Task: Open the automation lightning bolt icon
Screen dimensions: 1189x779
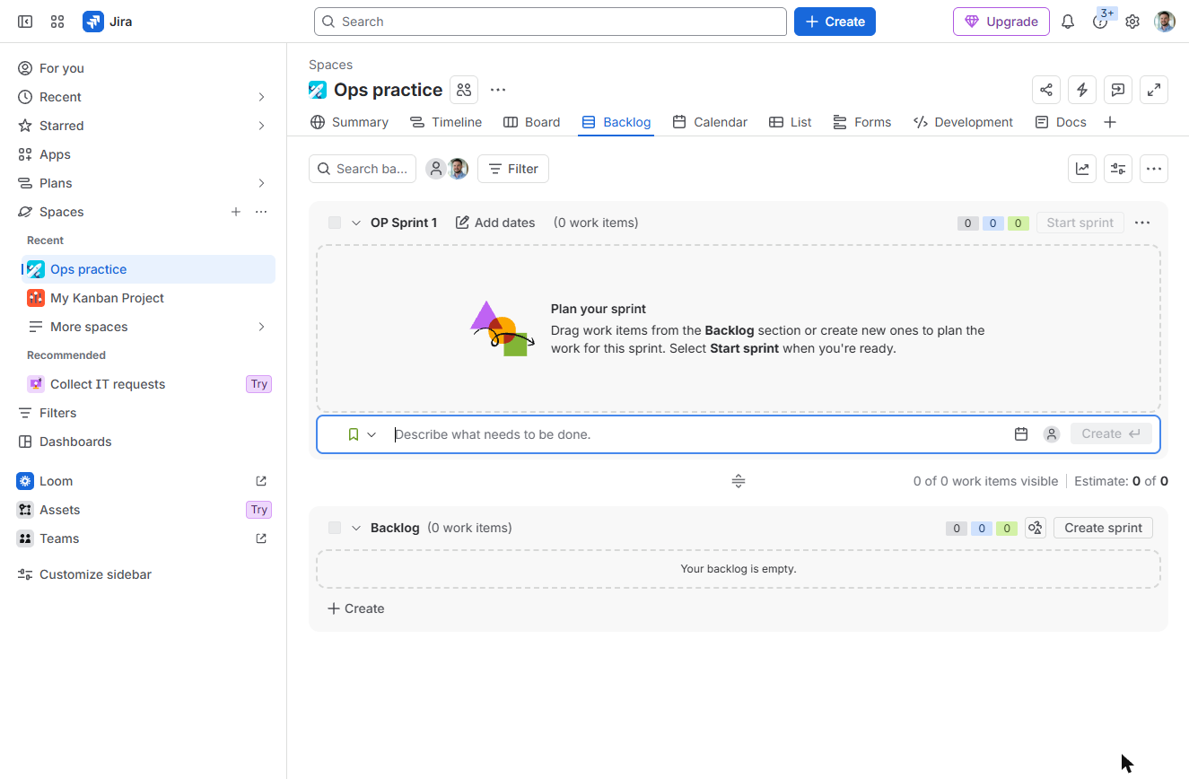Action: coord(1082,90)
